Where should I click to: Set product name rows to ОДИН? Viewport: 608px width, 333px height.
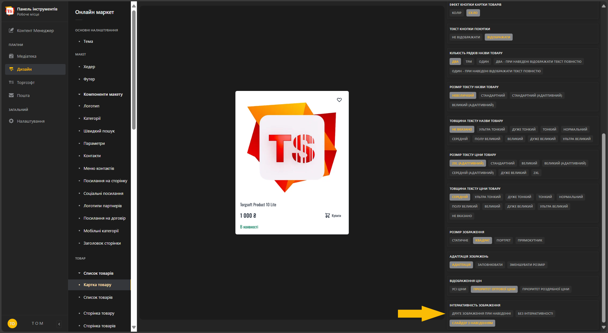(x=484, y=62)
